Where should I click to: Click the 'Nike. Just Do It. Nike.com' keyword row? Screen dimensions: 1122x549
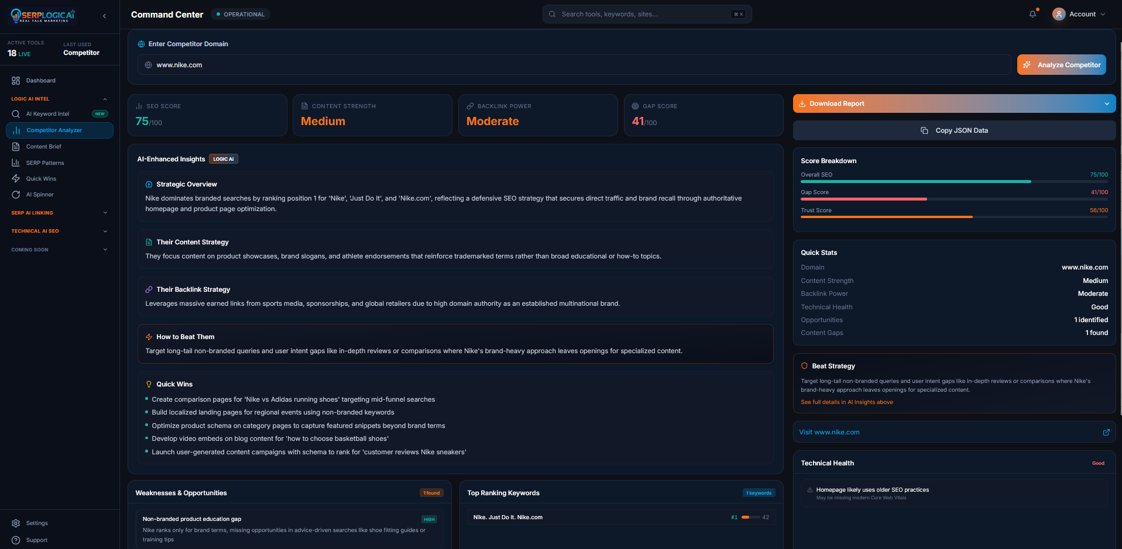tap(621, 517)
